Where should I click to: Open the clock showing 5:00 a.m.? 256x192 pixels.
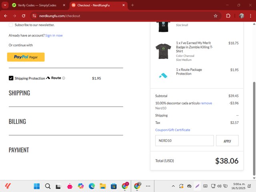click(238, 186)
